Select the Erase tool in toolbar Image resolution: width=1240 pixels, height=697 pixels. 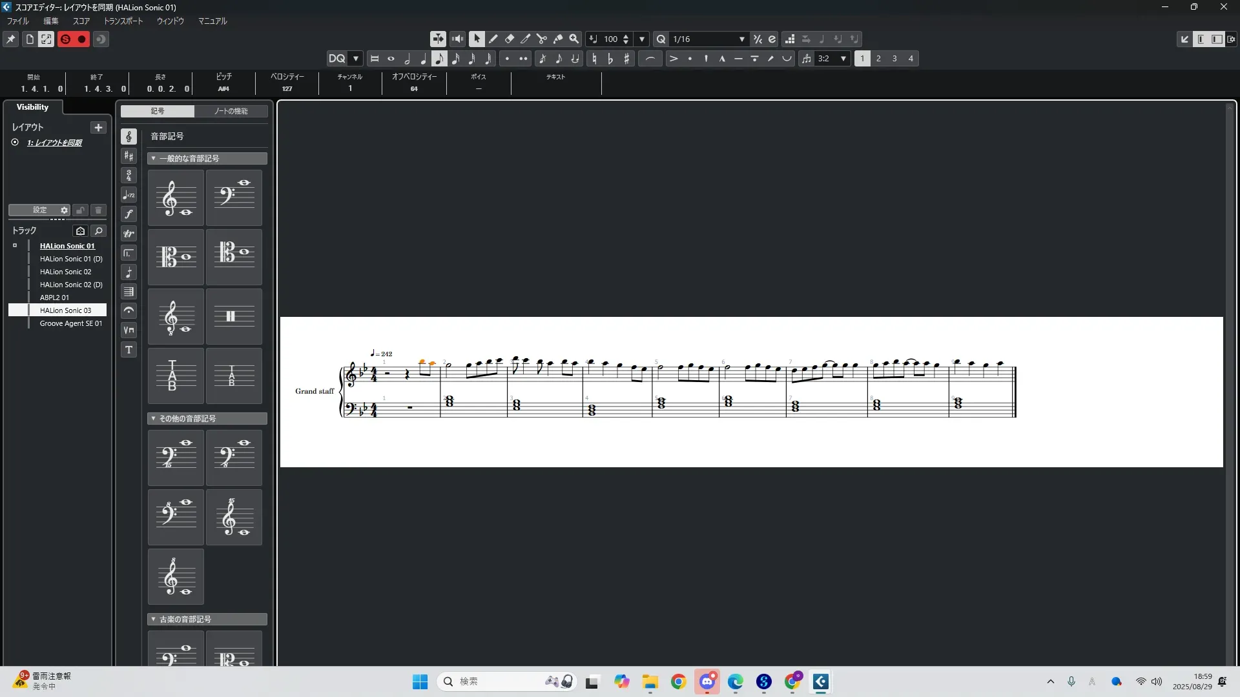510,39
